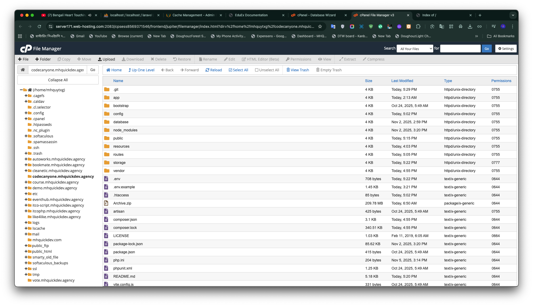This screenshot has height=306, width=533.
Task: Click the Archive.zip file icon
Action: tap(106, 203)
